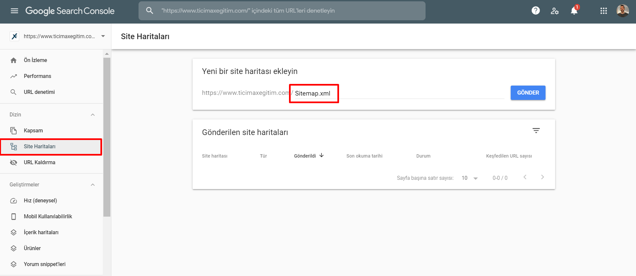Click the 'Gönderilen site haritaları' heading
The width and height of the screenshot is (636, 276).
245,132
